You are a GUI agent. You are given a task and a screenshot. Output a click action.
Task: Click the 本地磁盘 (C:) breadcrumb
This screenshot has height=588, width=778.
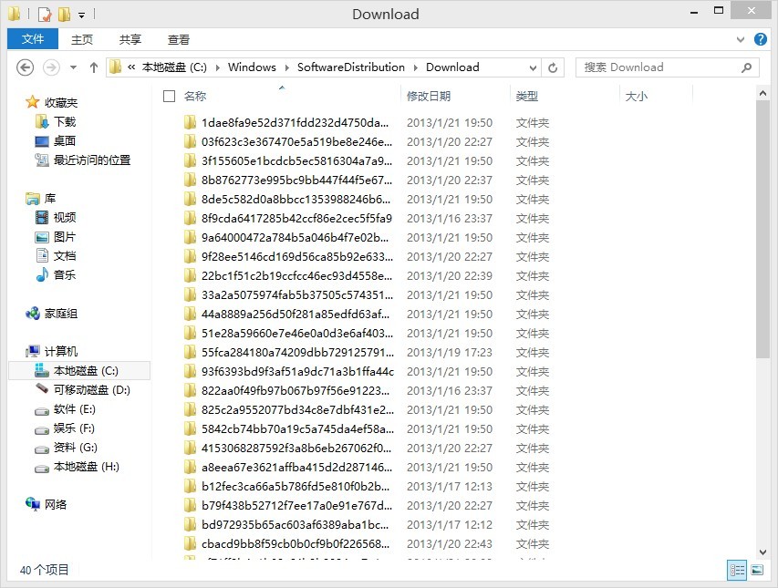point(174,67)
